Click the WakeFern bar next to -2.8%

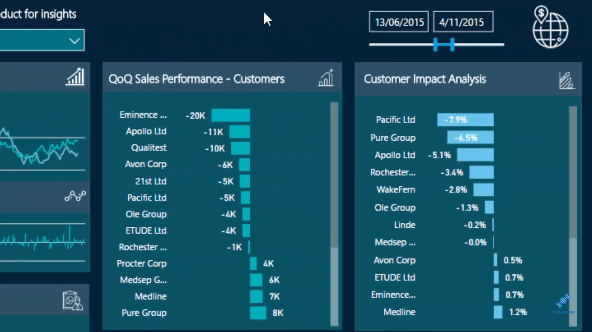[x=483, y=190]
